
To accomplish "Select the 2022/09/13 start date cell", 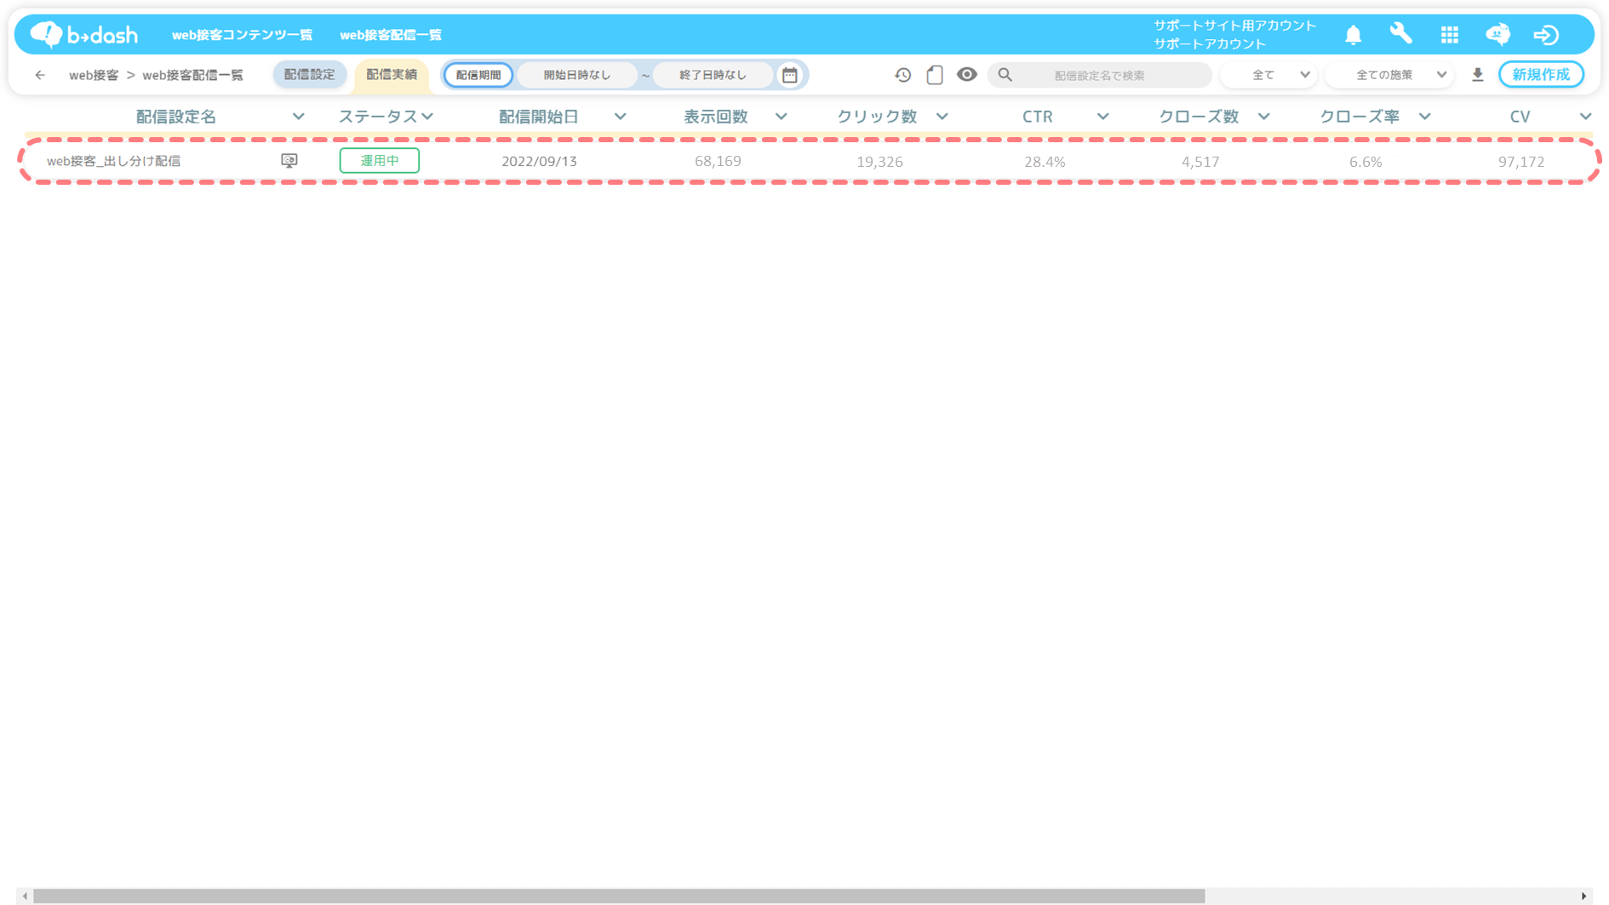I will 539,161.
